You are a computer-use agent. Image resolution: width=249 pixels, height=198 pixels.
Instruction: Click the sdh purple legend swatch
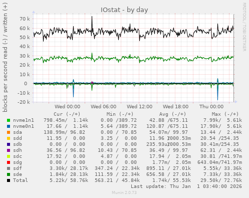9,150
